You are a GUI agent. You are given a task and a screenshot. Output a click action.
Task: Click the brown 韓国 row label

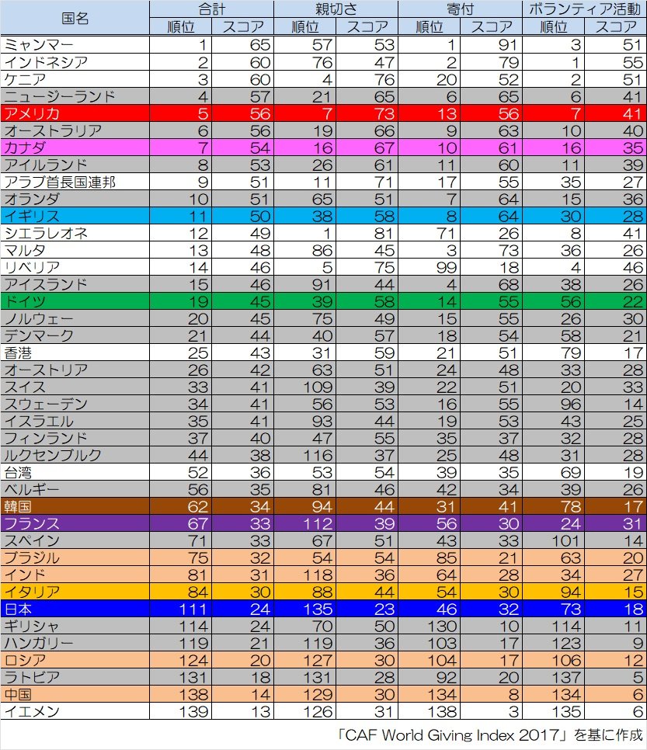coord(75,507)
